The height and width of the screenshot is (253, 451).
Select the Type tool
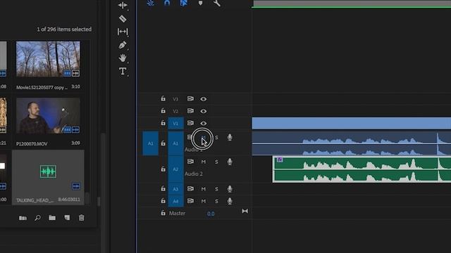click(x=123, y=71)
